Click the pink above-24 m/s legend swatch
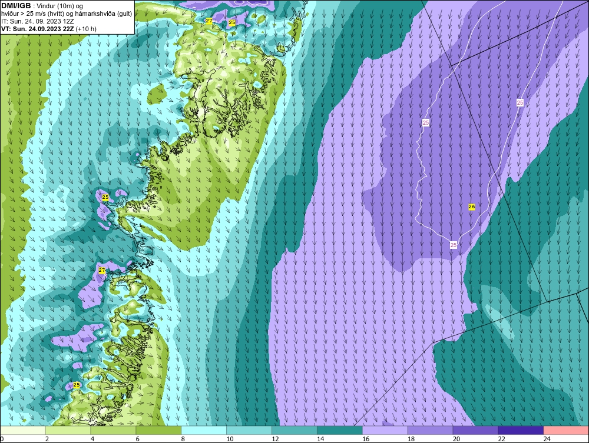The image size is (589, 443). point(566,430)
